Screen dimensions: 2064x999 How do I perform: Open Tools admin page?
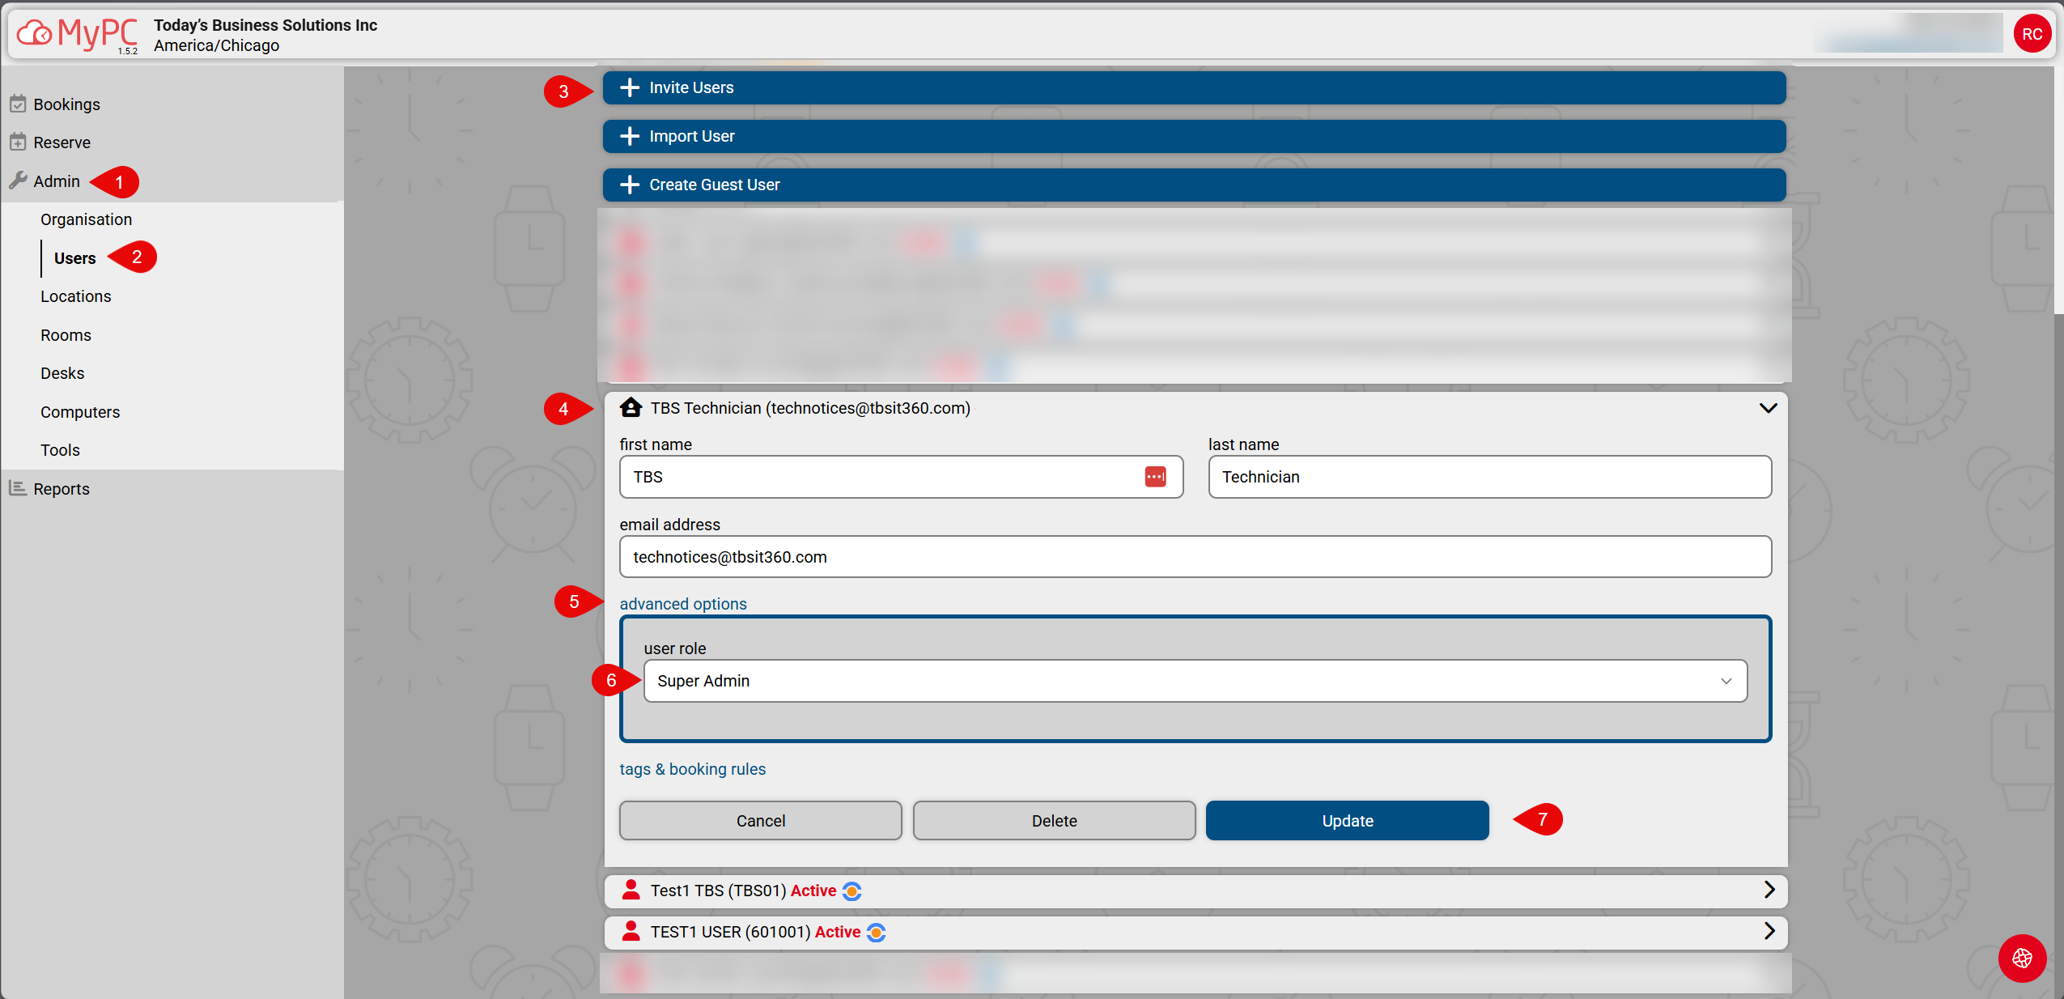[61, 450]
